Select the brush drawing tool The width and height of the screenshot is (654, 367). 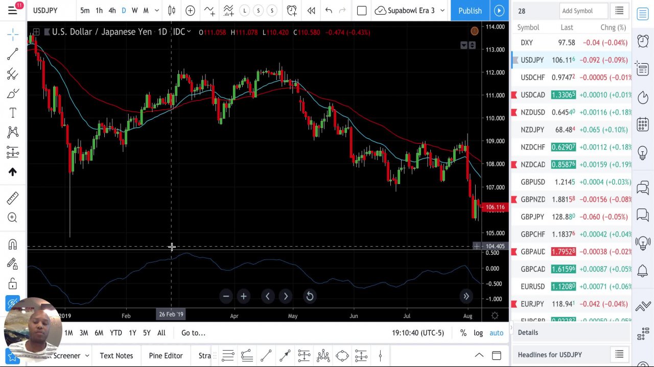click(13, 93)
